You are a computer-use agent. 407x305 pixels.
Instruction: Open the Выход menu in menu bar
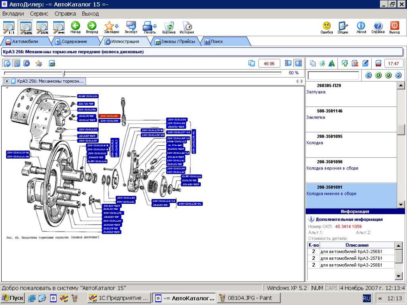tap(90, 14)
